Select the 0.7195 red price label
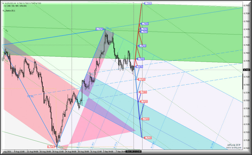252x155 pixels. [145, 119]
